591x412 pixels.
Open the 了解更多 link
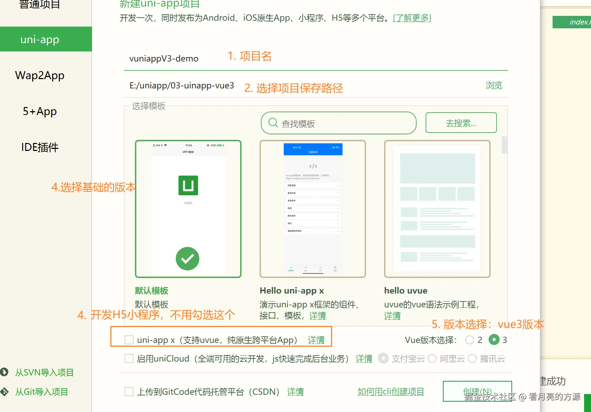(412, 18)
